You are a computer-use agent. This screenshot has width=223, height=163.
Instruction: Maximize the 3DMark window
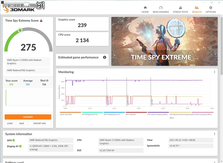[x=212, y=2]
